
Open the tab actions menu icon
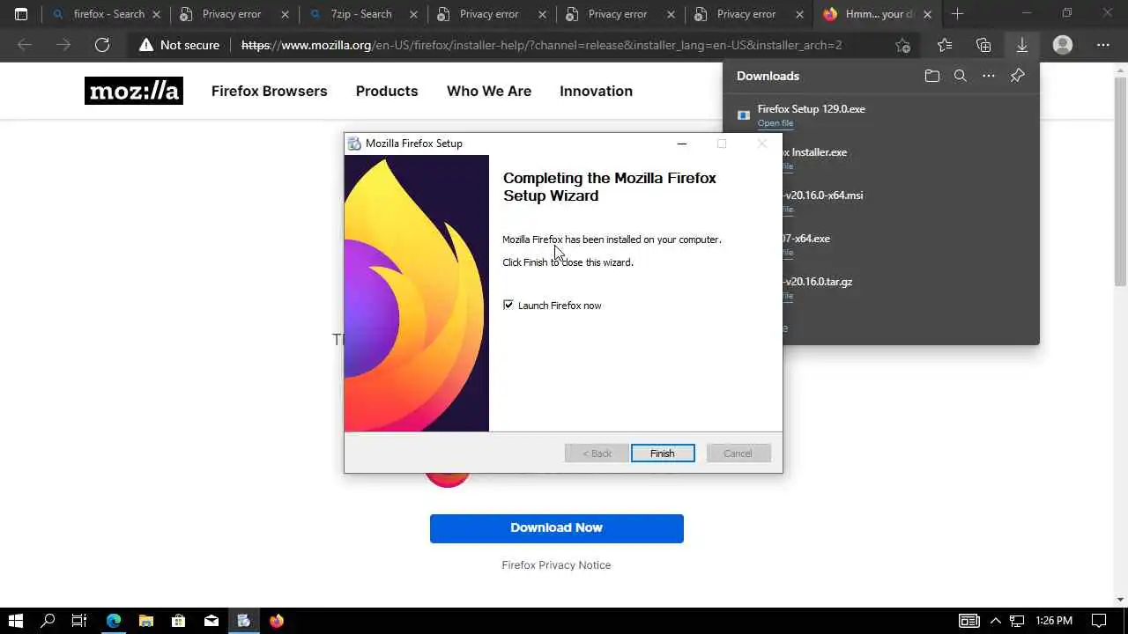coord(21,14)
